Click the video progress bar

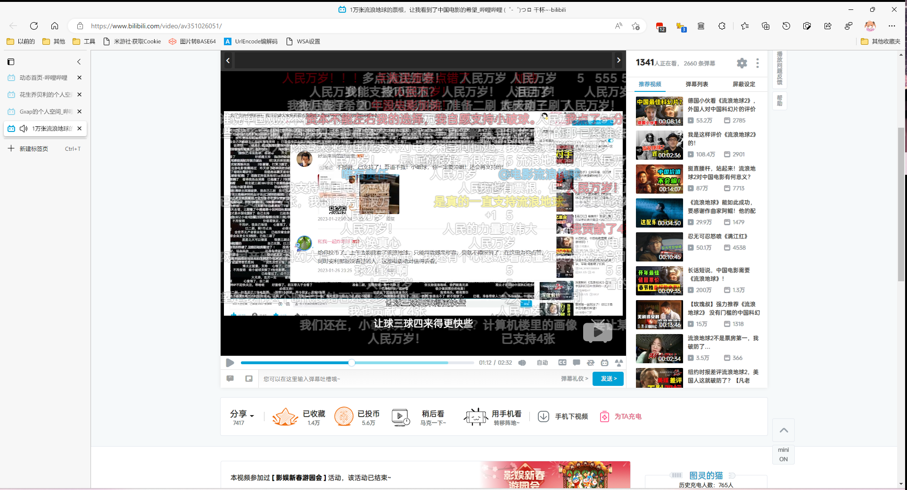click(354, 363)
